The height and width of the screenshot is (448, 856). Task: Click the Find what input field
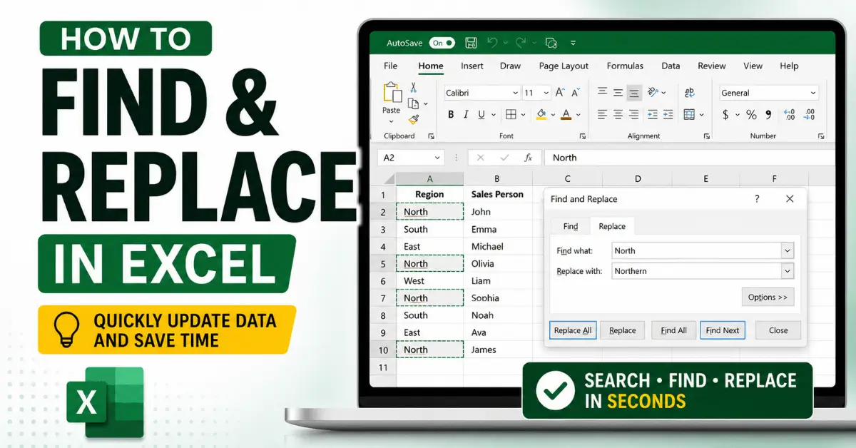[x=697, y=250]
